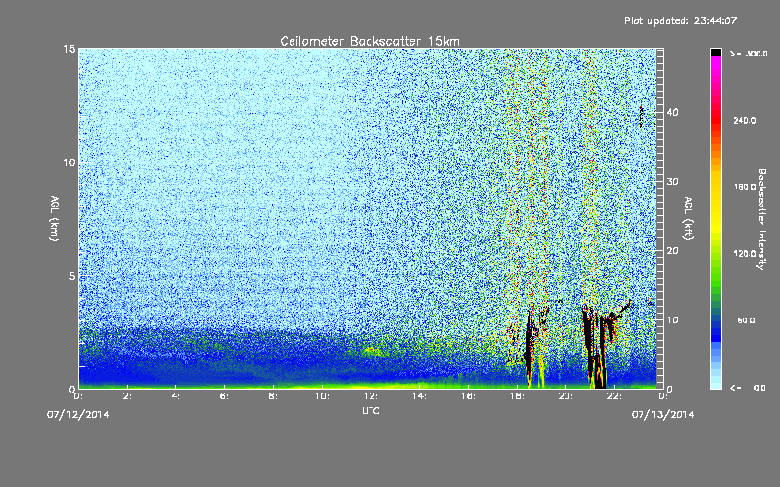Click the '240.0' colorbar tick label
Screen dimensions: 780x487
745,121
